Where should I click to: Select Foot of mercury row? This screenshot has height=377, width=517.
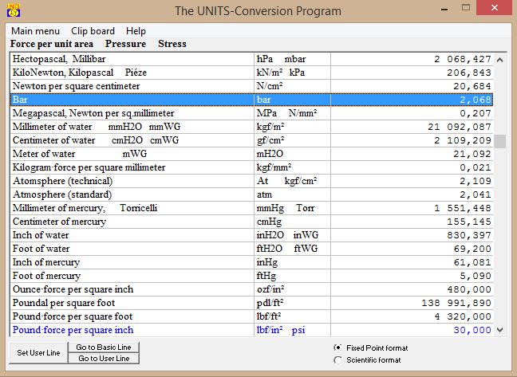[x=251, y=276]
